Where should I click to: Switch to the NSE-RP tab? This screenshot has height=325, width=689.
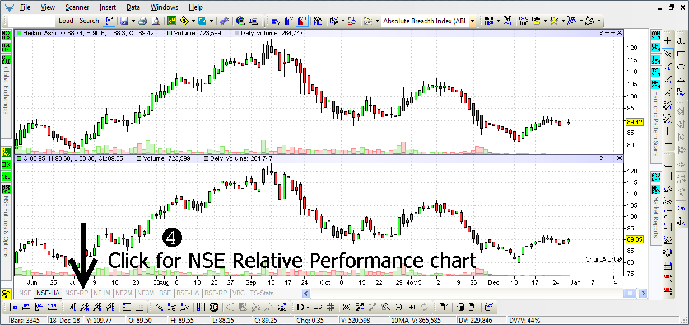77,293
